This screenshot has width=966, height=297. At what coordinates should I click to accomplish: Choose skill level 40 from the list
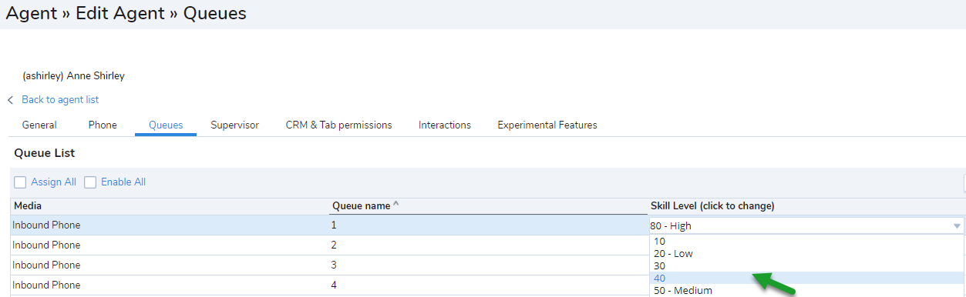(x=806, y=278)
